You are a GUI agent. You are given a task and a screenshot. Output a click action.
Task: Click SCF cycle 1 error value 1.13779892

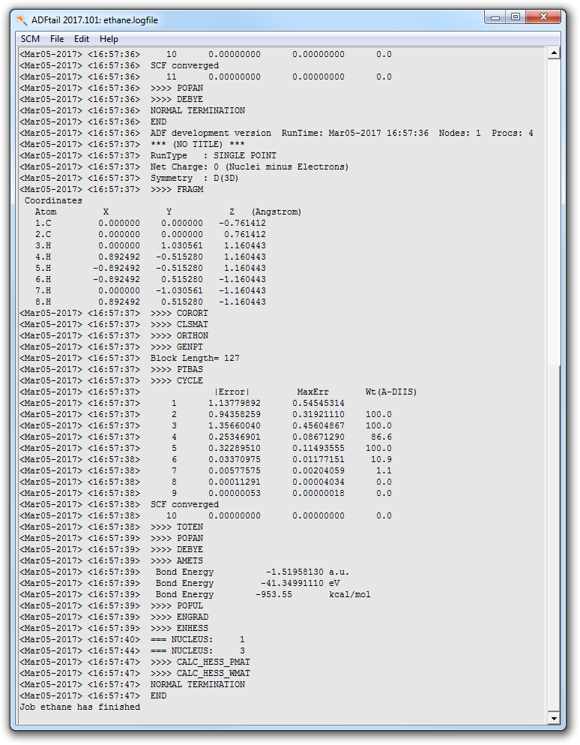[x=235, y=403]
